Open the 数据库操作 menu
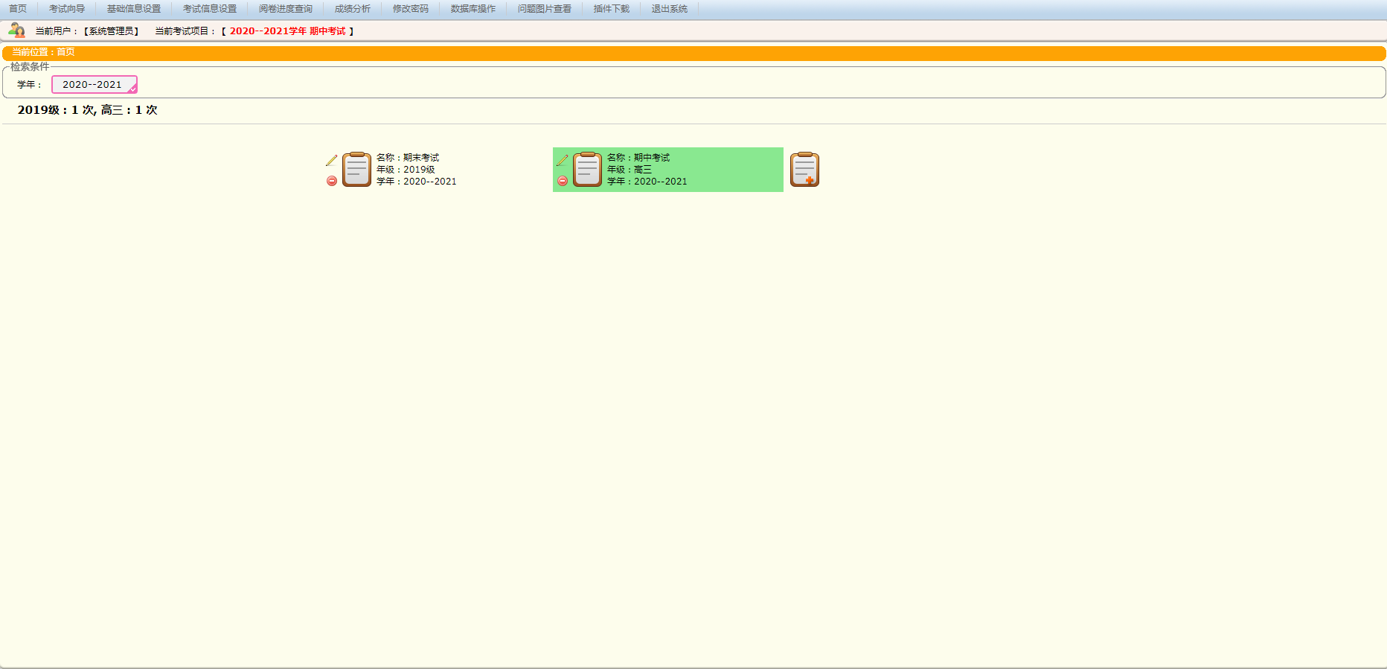Viewport: 1387px width, 669px height. [x=473, y=9]
